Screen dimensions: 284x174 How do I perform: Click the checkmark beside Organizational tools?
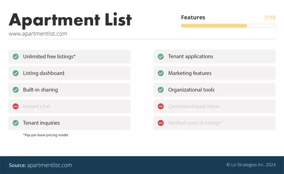(161, 90)
